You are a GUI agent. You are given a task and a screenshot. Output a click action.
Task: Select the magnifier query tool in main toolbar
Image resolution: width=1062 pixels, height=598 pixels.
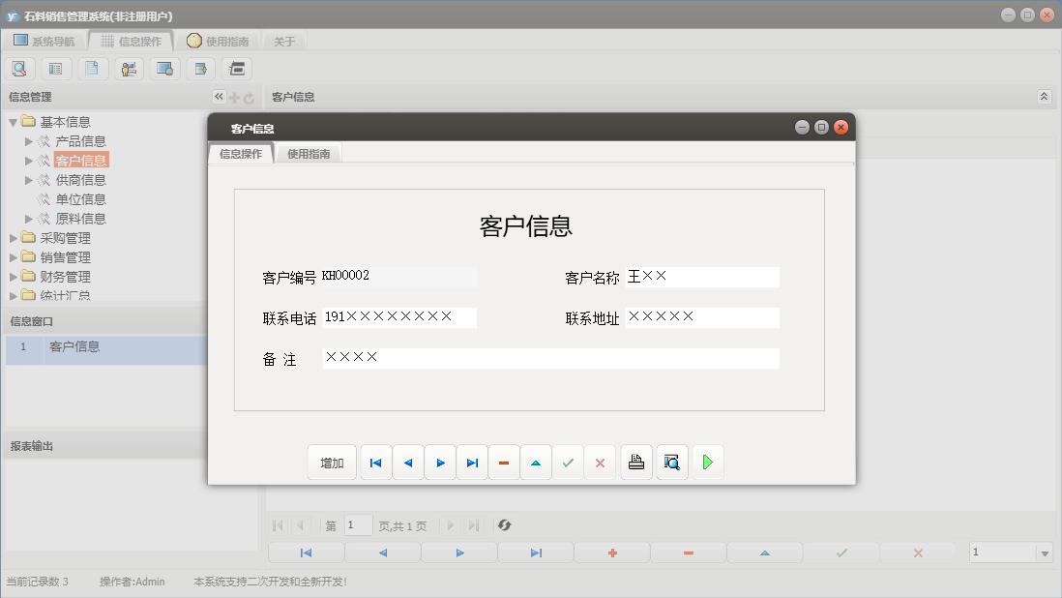tap(19, 68)
